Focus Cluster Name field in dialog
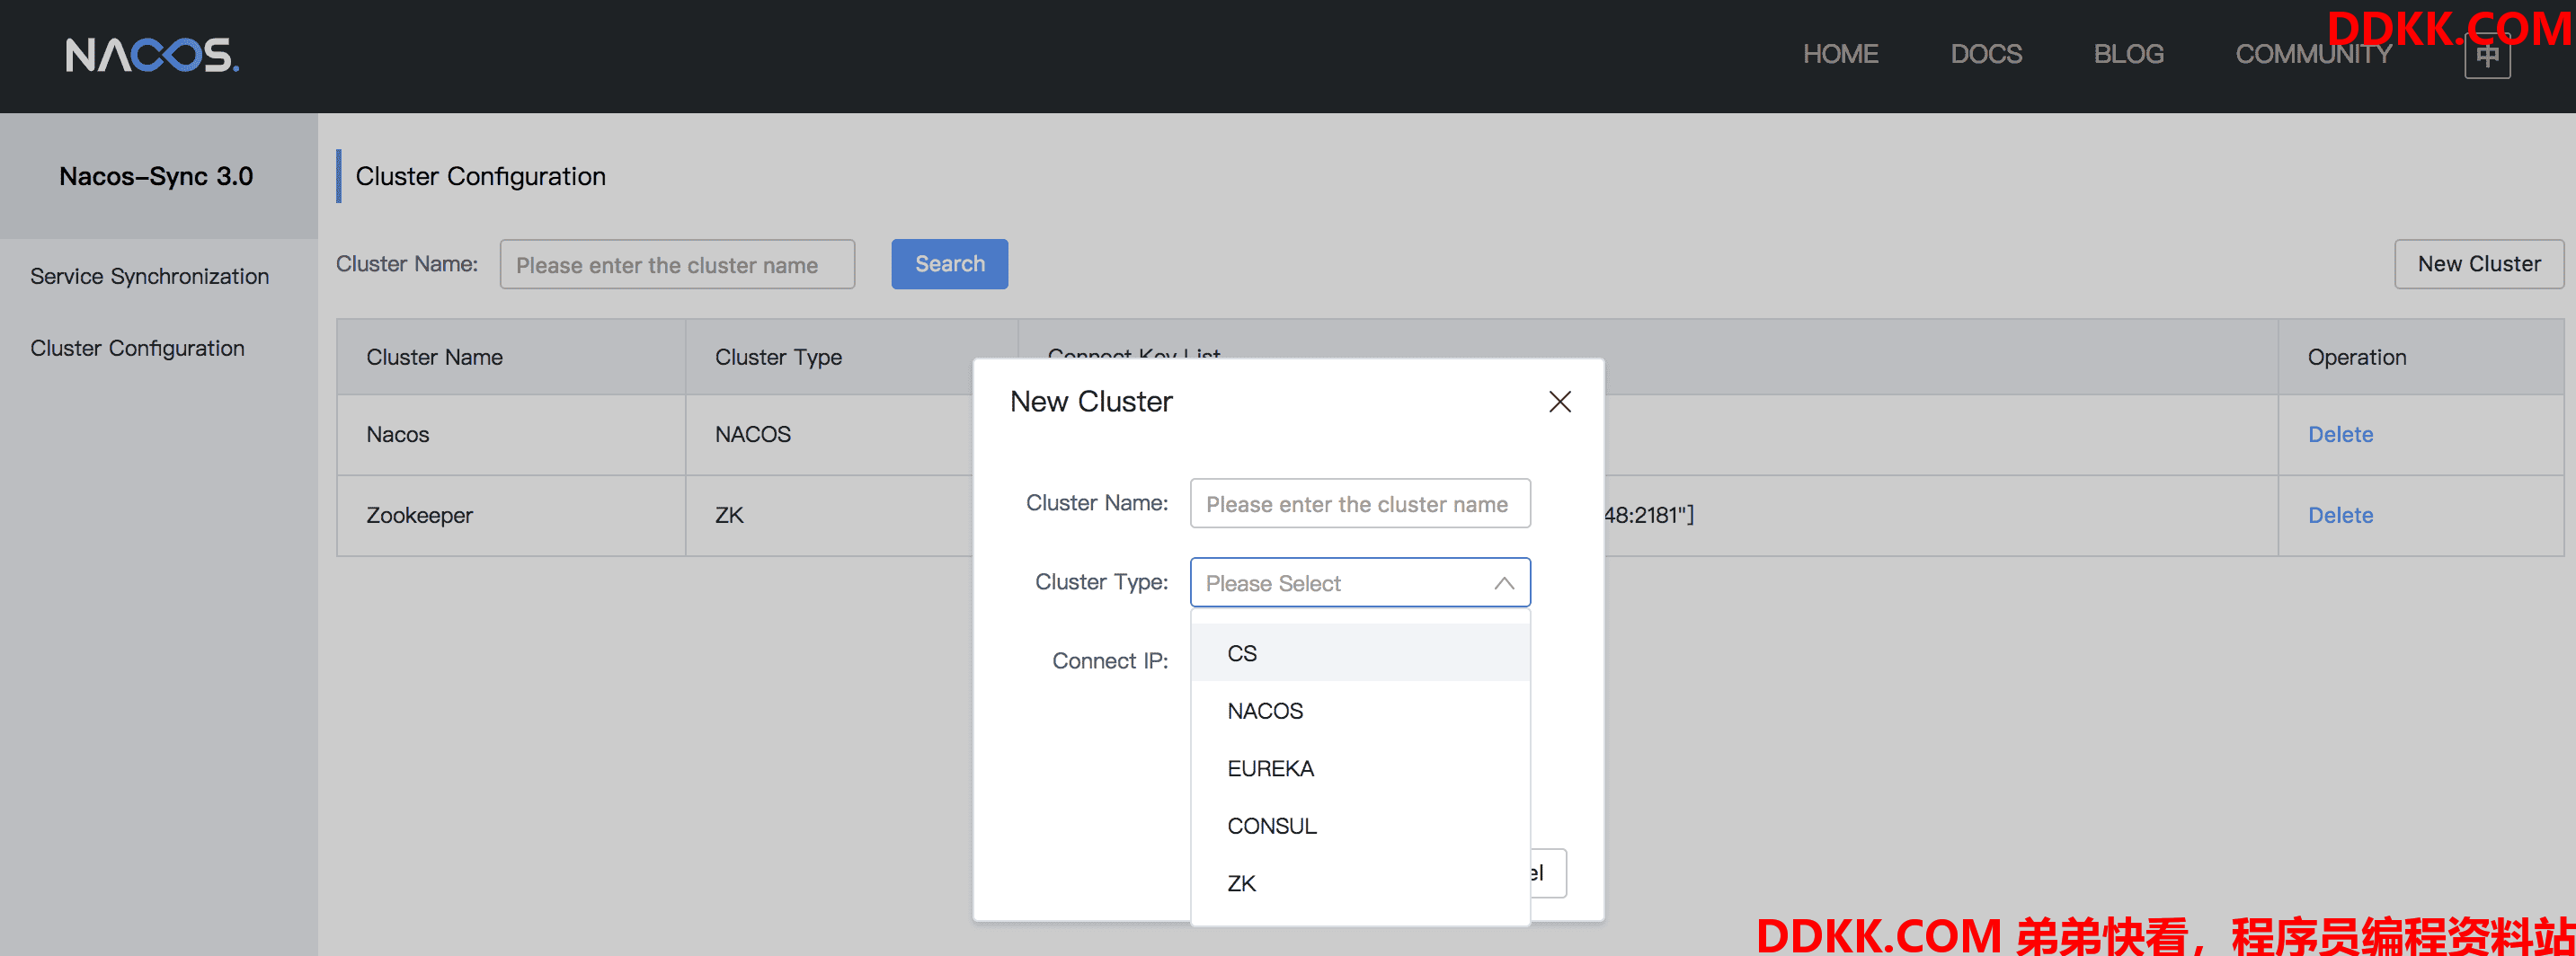The height and width of the screenshot is (956, 2576). pyautogui.click(x=1359, y=503)
